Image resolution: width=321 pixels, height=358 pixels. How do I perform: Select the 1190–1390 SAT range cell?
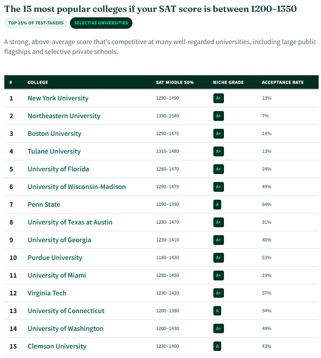point(167,204)
